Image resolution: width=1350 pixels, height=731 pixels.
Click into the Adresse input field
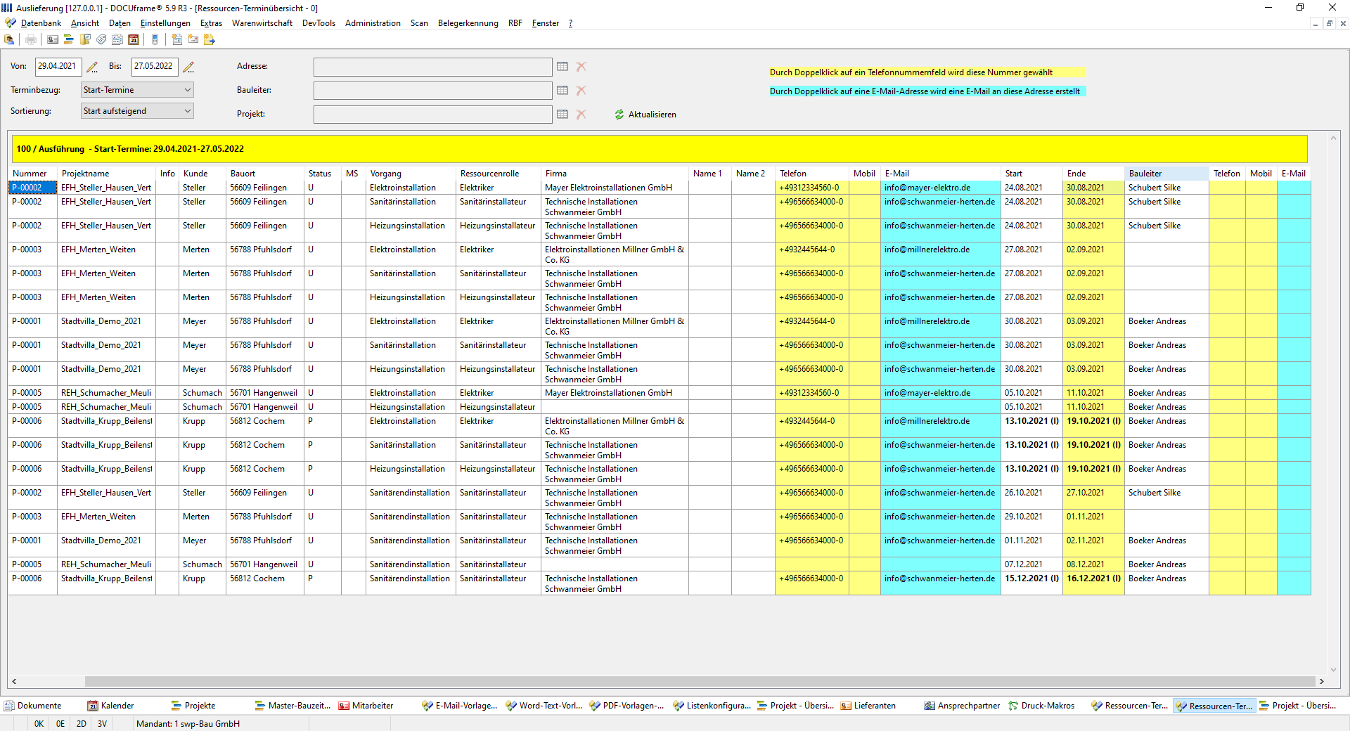point(432,67)
